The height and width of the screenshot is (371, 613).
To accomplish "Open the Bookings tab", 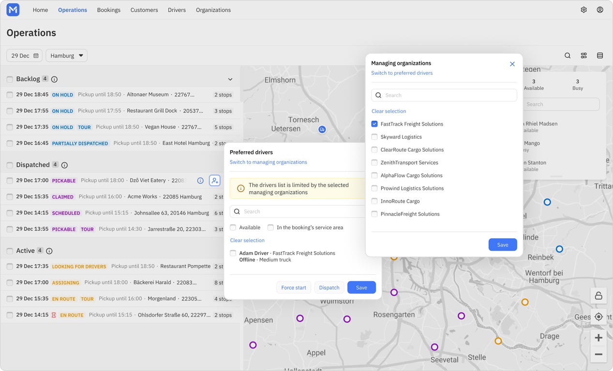I will (109, 10).
